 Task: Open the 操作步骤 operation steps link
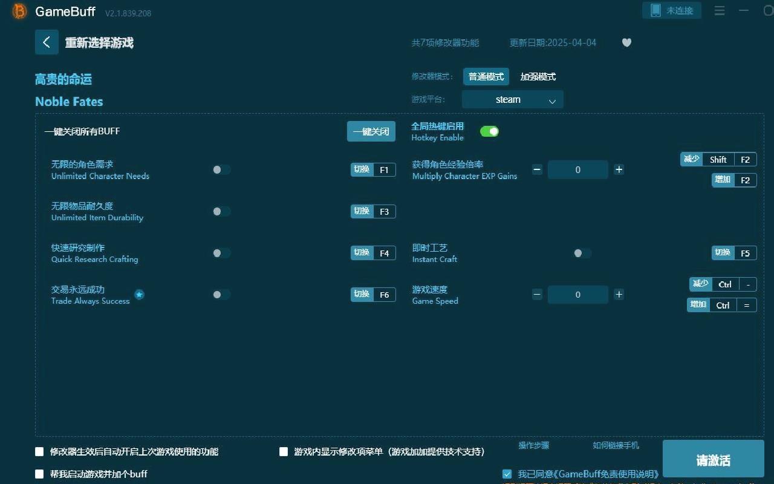(533, 445)
